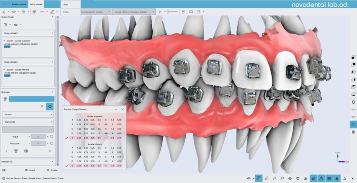The width and height of the screenshot is (357, 183).
Task: Click Avanti to proceed
Action: (x=30, y=170)
